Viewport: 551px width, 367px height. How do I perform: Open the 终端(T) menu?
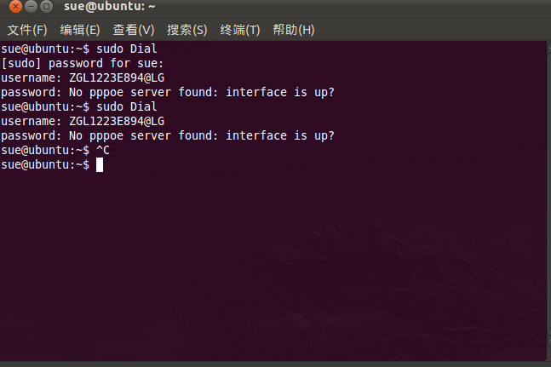tap(240, 30)
